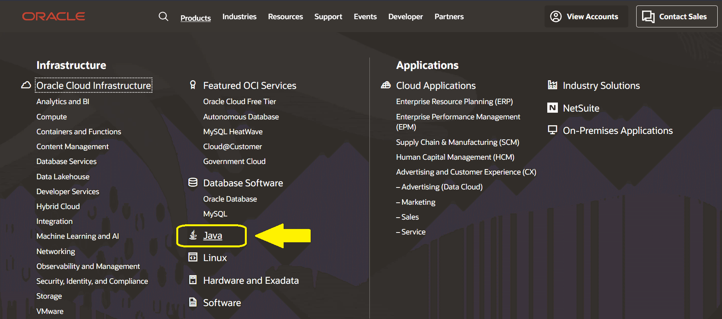Click the Oracle logo
The image size is (722, 319).
click(x=54, y=16)
